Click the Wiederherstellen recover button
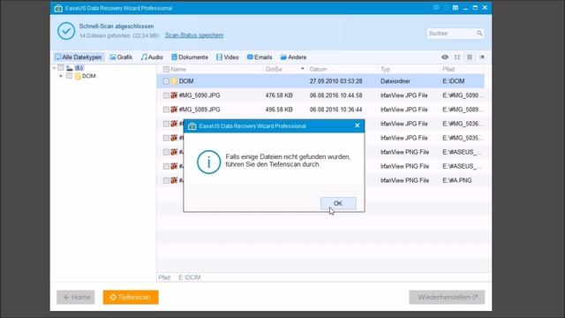The height and width of the screenshot is (318, 565). click(447, 297)
